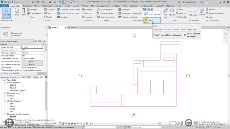Click the Escala de vista value field
The height and width of the screenshot is (129, 230).
click(x=32, y=47)
